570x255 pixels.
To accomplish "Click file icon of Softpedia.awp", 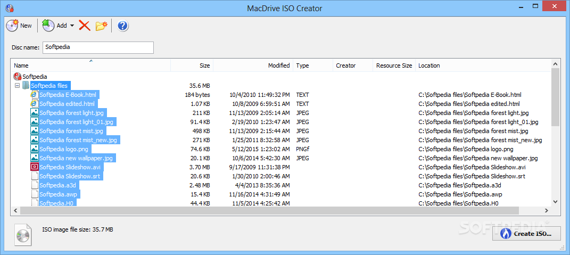I will [x=35, y=194].
